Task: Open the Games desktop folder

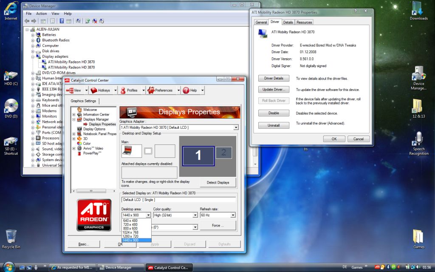Action: point(418,239)
